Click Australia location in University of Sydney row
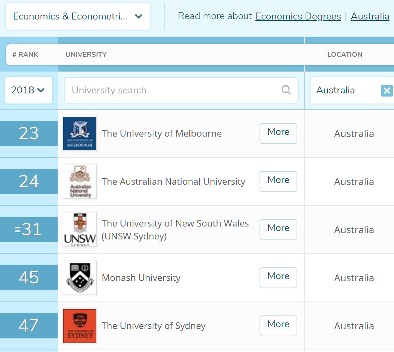 coord(354,326)
